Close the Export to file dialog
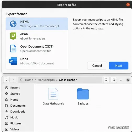Image resolution: width=132 pixels, height=132 pixels. [128, 5]
